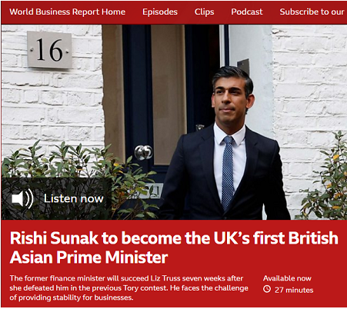Click the clock icon next to 27 minutes
Screen dimensions: 347x309
click(267, 290)
